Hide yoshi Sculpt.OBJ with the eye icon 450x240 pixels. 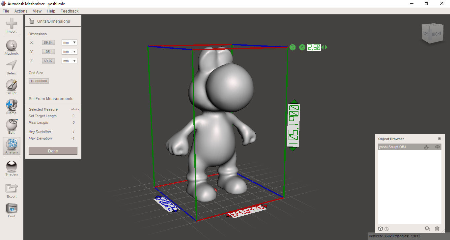(437, 147)
